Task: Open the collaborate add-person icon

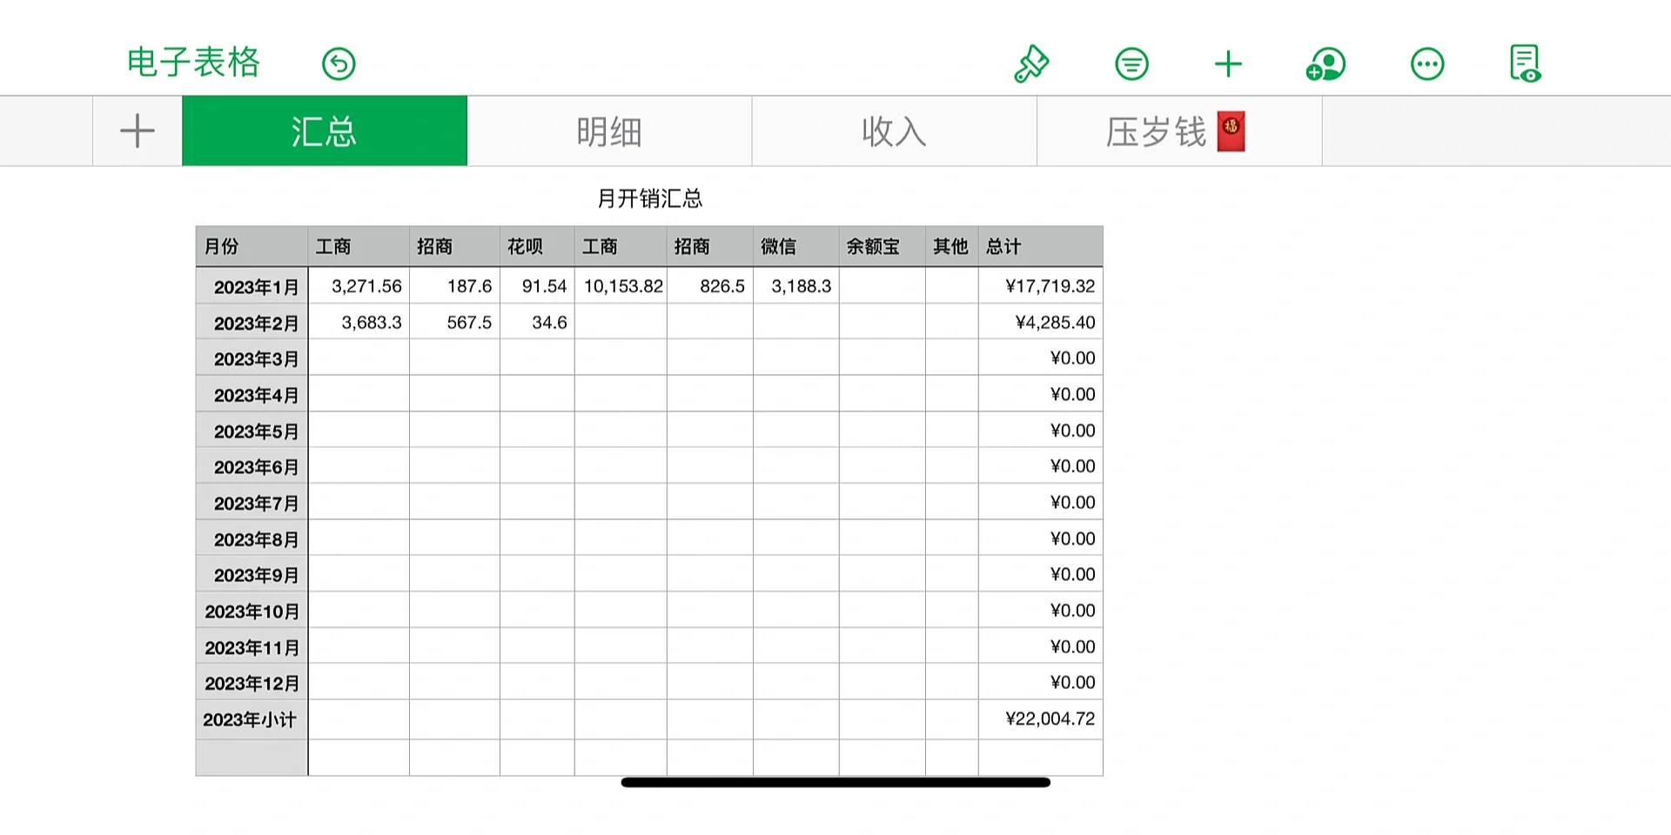Action: pos(1325,63)
